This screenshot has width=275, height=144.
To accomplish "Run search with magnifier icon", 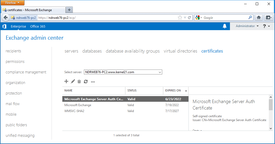I will [x=250, y=17].
